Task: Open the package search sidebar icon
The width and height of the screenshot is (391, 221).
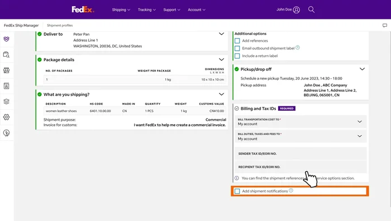Action: pos(7,55)
